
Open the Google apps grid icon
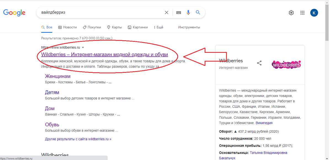point(302,12)
